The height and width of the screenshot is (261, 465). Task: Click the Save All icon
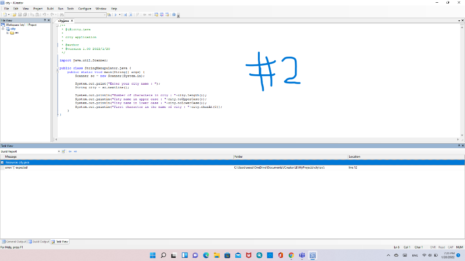(25, 15)
